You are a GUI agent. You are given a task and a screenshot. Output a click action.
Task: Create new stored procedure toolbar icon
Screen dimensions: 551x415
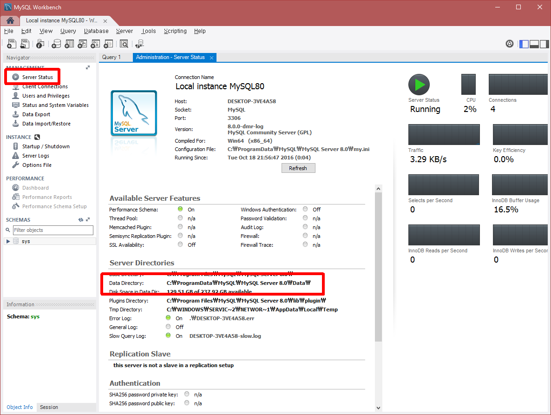tap(95, 44)
